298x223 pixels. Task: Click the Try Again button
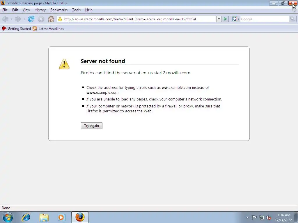[92, 126]
